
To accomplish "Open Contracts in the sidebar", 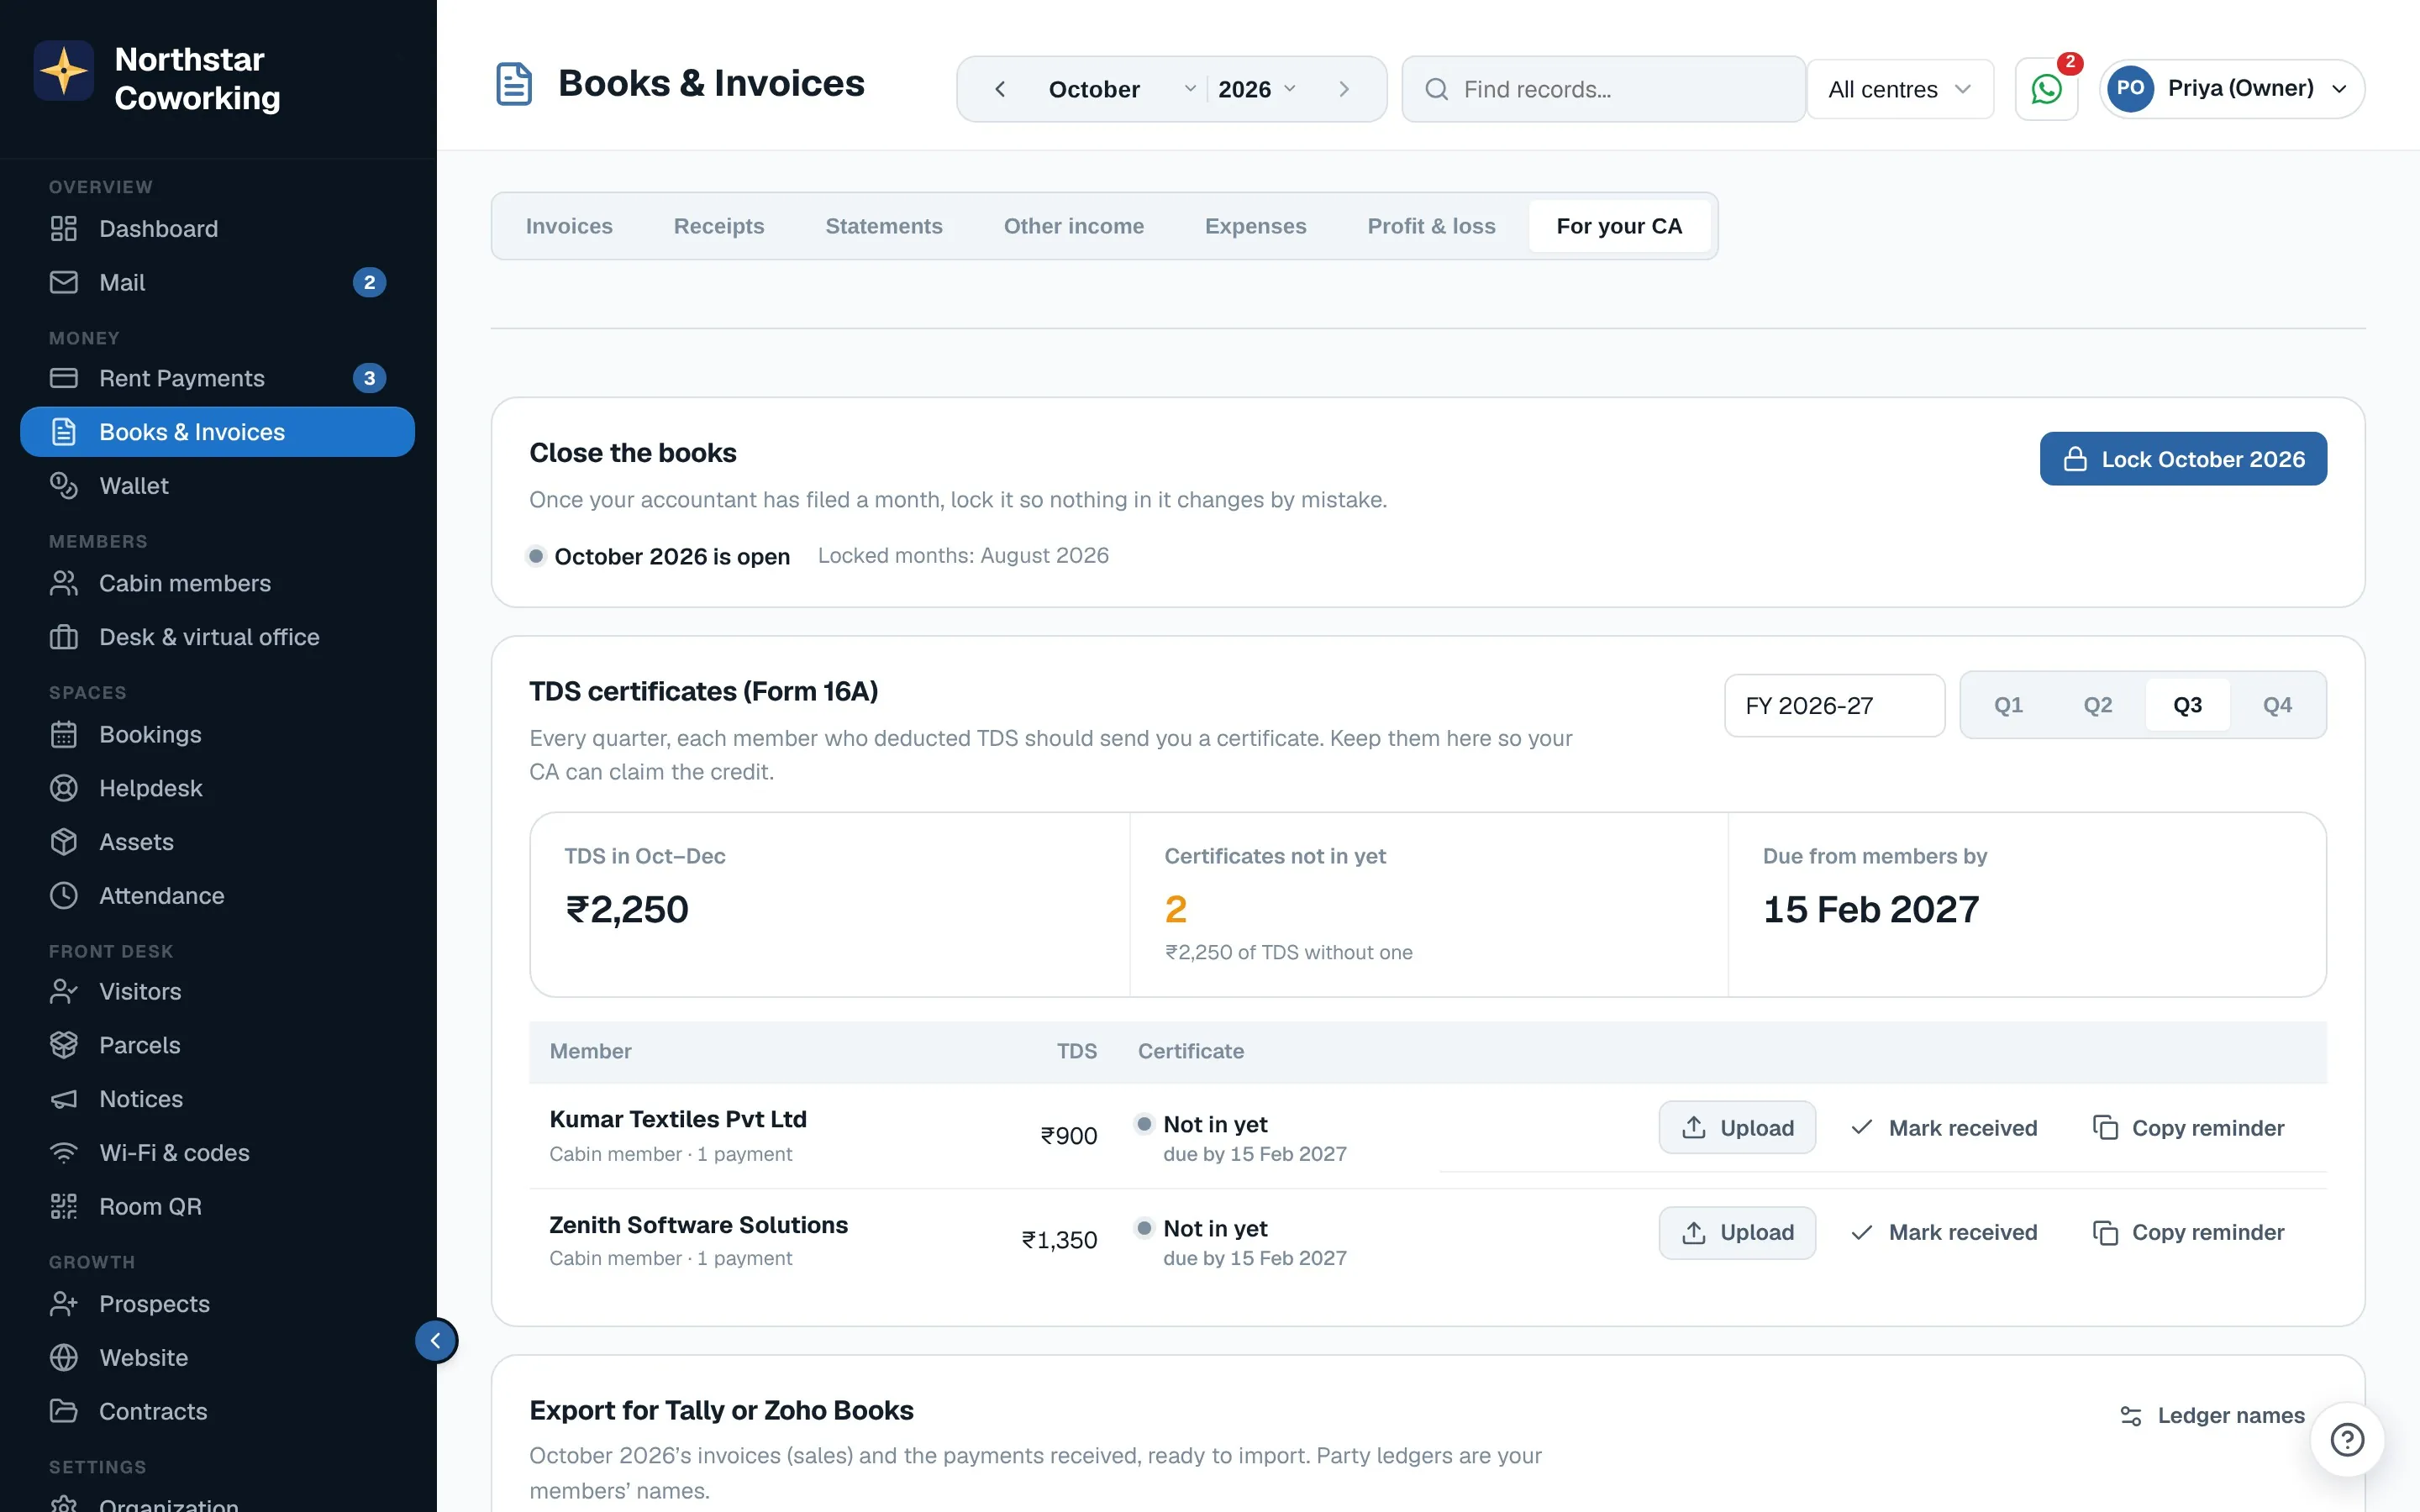I will [217, 1411].
